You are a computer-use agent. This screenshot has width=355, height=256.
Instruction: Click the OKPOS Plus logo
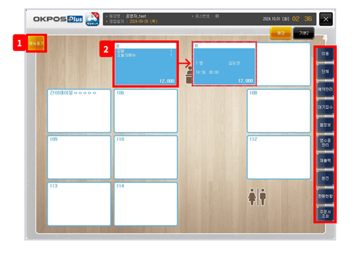(58, 19)
